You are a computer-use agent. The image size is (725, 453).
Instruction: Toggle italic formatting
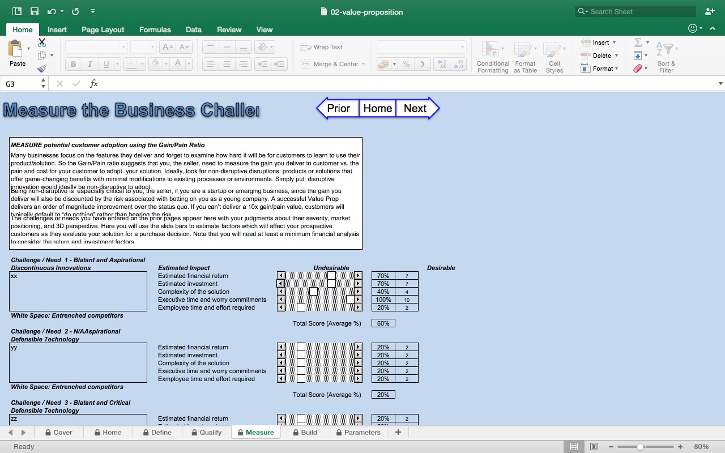tap(89, 64)
